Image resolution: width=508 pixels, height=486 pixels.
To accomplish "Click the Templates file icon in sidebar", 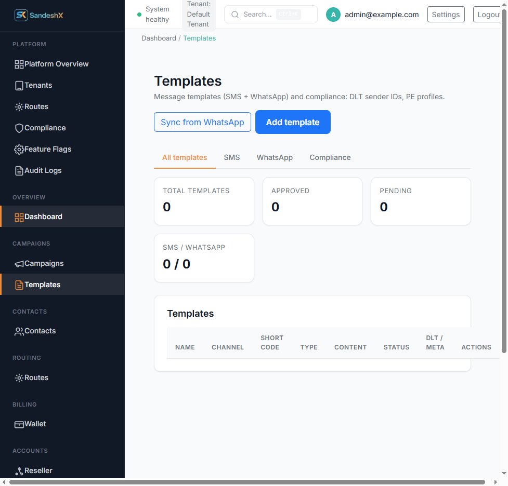I will (x=19, y=285).
